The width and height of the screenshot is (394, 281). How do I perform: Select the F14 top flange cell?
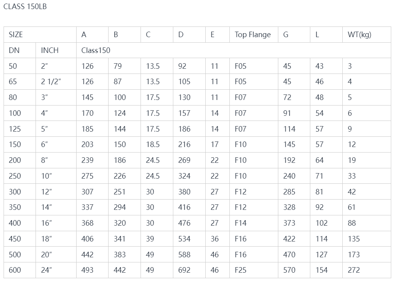(253, 223)
